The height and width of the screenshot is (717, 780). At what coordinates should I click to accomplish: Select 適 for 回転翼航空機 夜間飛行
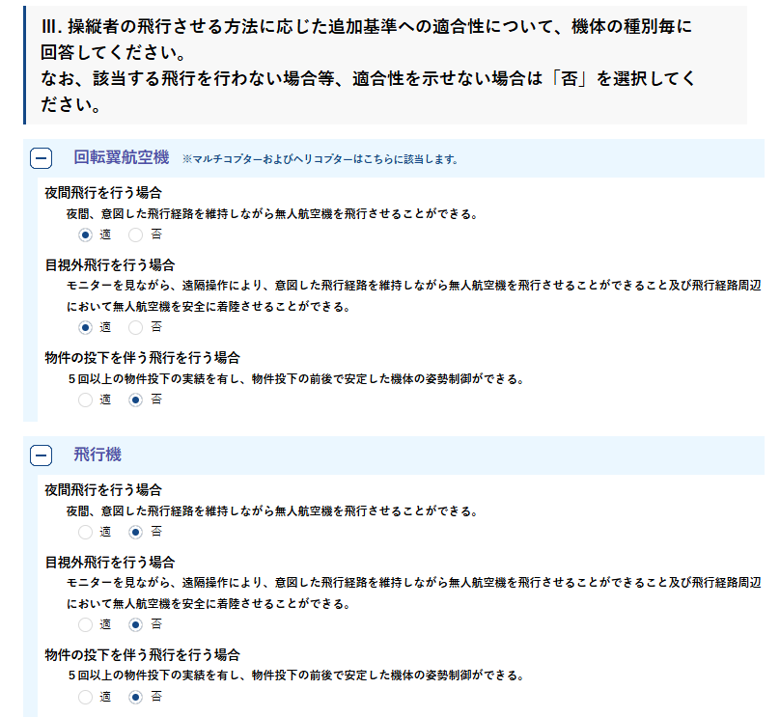coord(86,234)
